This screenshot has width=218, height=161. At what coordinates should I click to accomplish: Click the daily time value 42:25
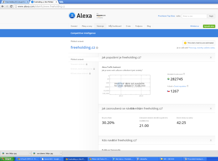(x=181, y=123)
